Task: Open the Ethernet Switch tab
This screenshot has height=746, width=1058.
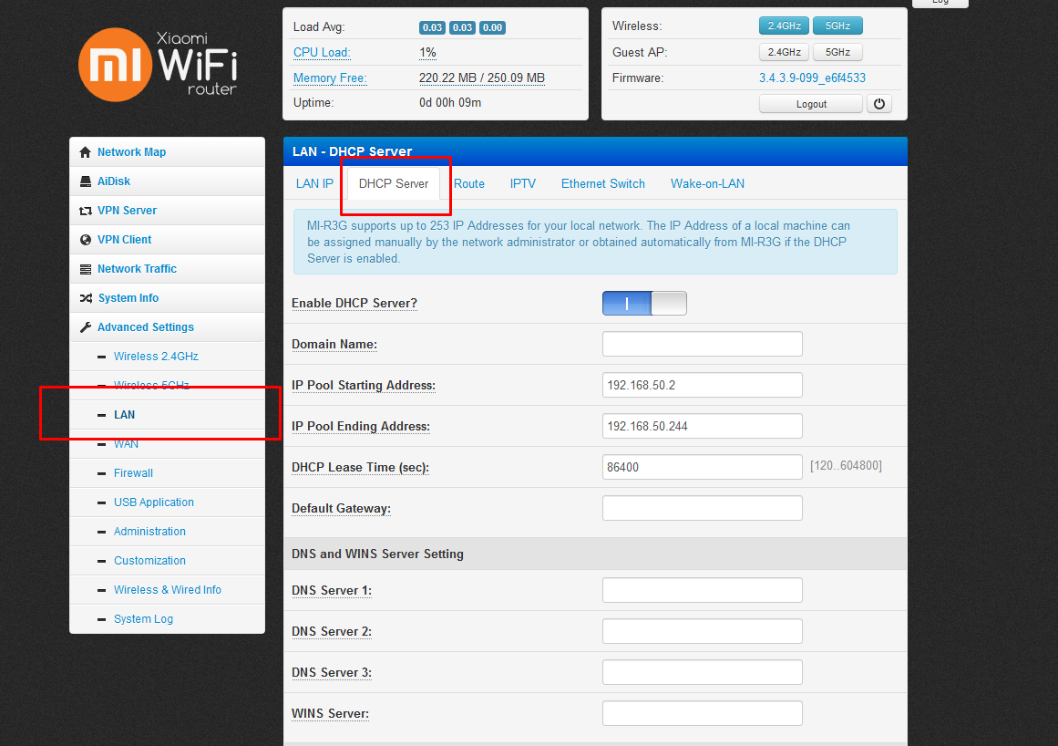Action: tap(602, 183)
